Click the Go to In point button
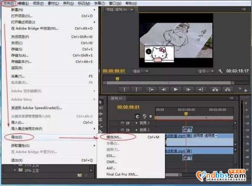252x186 pixels. pyautogui.click(x=151, y=89)
